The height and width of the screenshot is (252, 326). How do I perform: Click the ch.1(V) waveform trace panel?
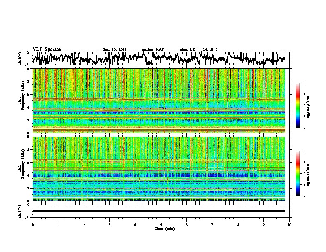[x=162, y=58]
